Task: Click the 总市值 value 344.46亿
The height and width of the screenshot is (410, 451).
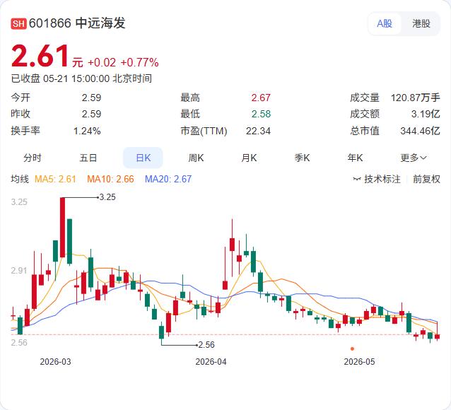Action: coord(420,131)
